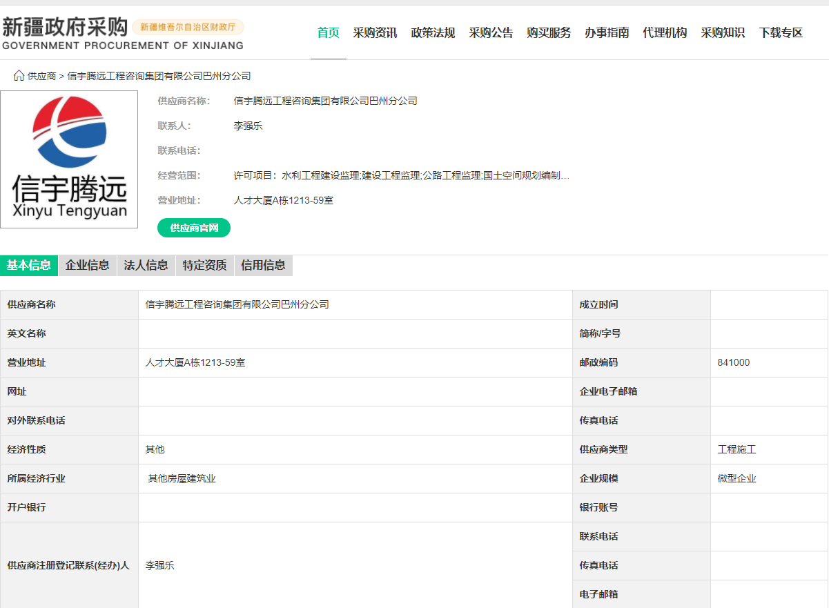This screenshot has height=608, width=829.
Task: Open the 特定资质 tab
Action: 204,266
